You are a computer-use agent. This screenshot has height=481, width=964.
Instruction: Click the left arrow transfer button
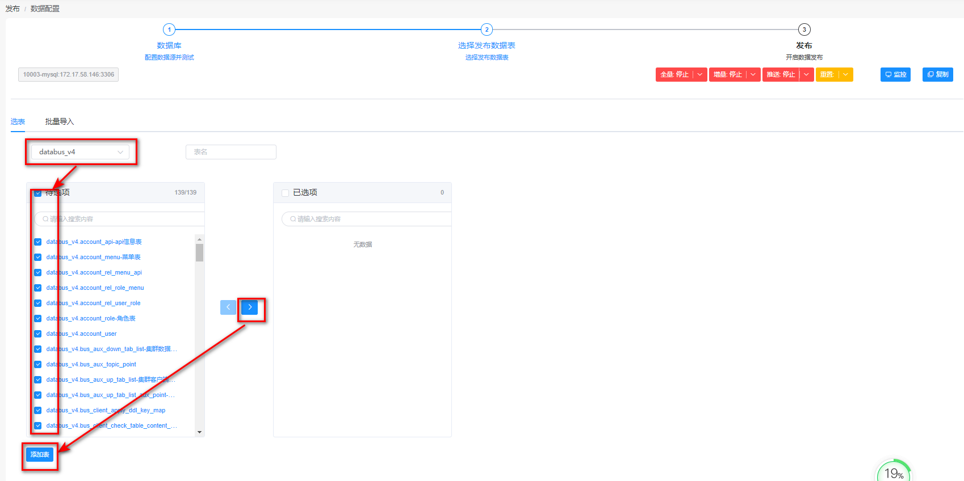pyautogui.click(x=228, y=307)
